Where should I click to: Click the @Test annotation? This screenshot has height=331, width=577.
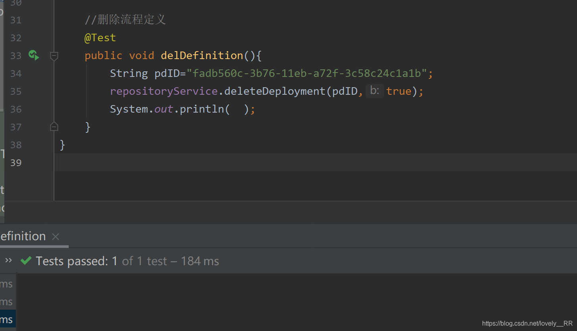click(x=100, y=38)
